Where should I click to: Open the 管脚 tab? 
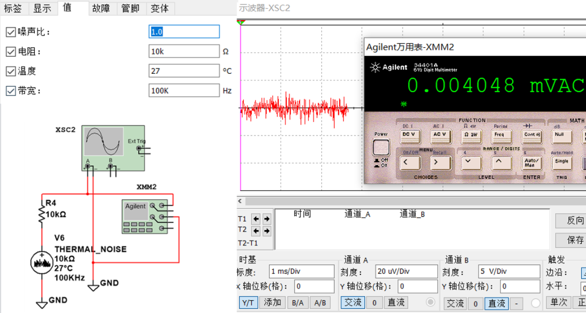coord(131,8)
